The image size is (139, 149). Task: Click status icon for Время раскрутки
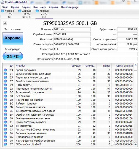6,70
